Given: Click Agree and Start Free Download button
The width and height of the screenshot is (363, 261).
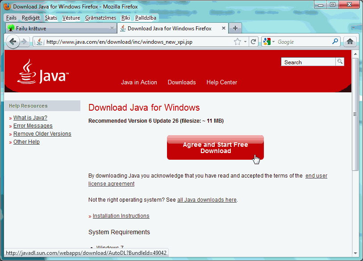Looking at the screenshot, I should coord(215,148).
